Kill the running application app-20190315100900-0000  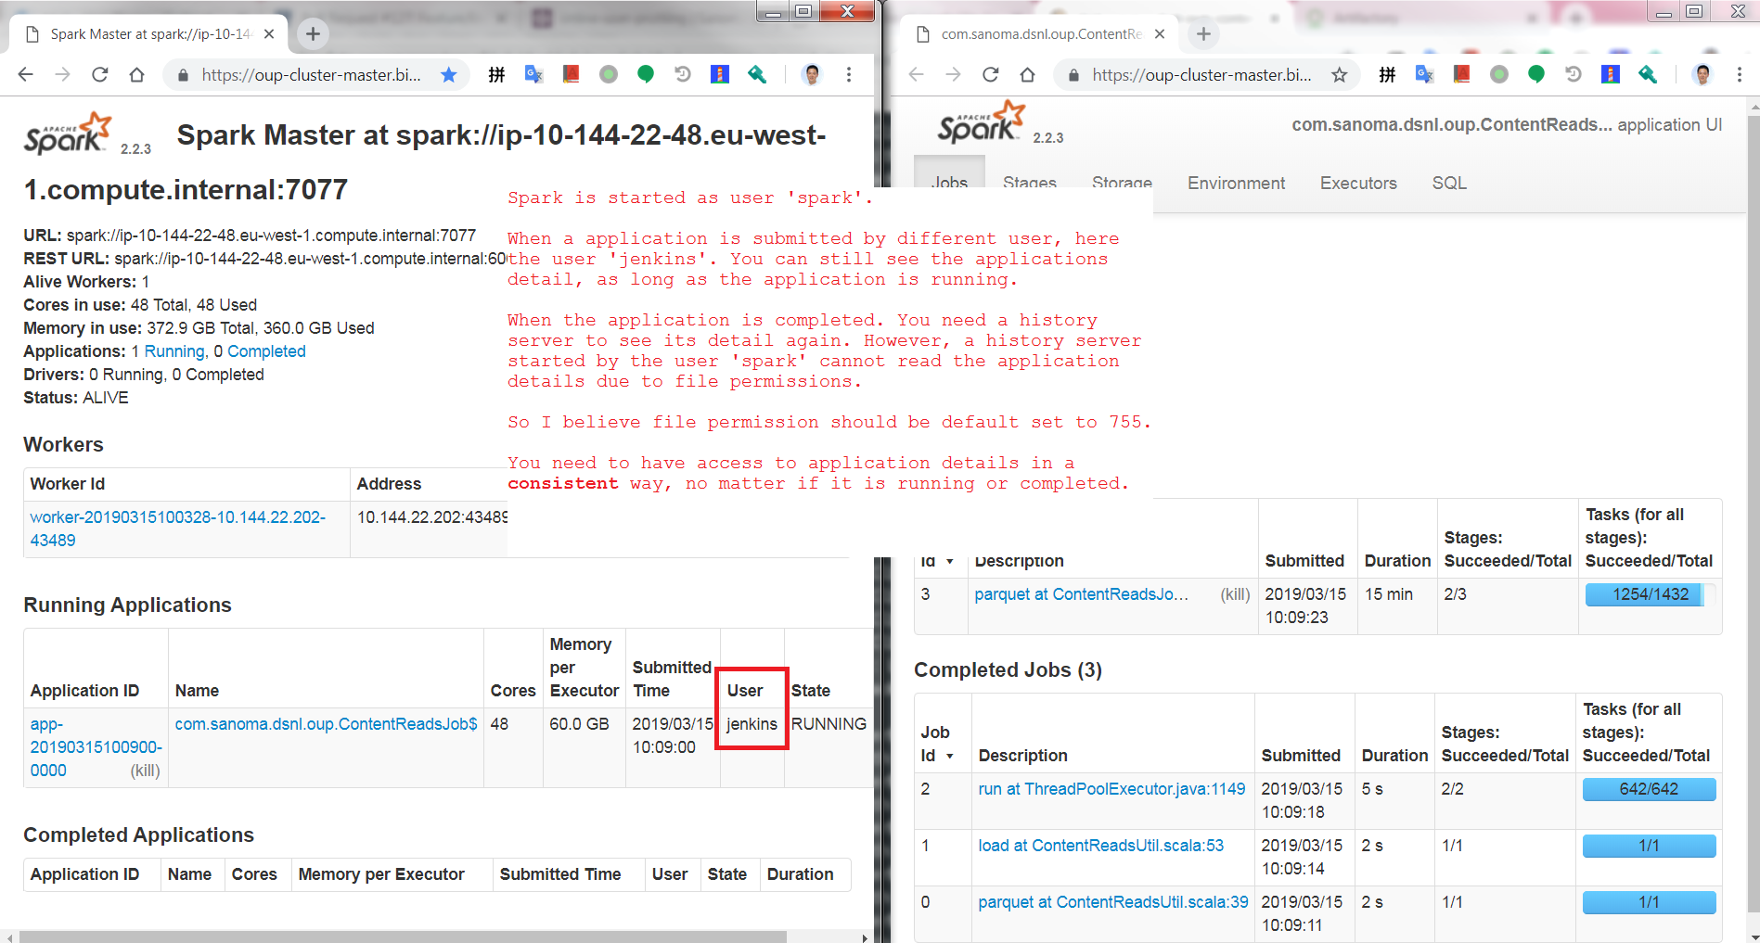(145, 771)
